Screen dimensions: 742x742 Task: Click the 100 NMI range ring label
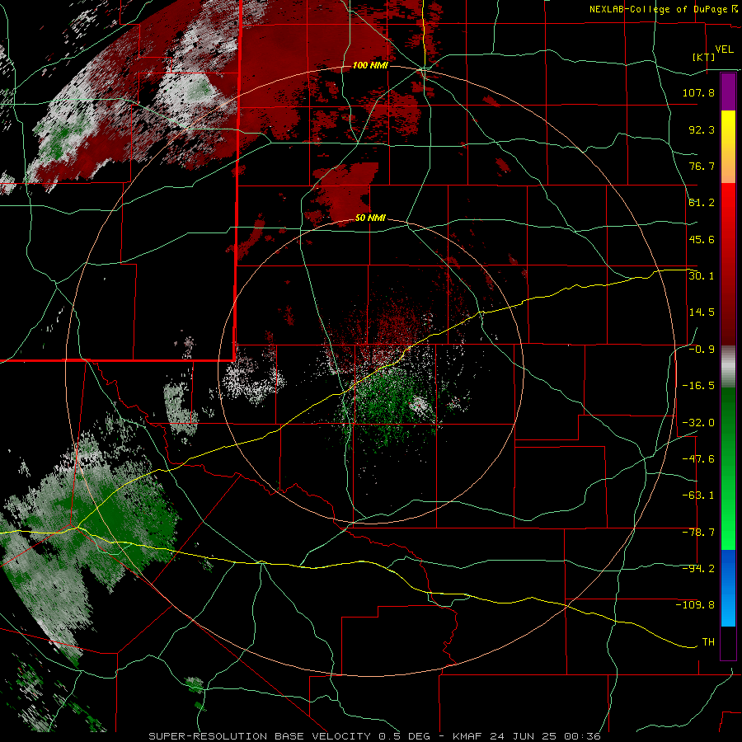[370, 65]
